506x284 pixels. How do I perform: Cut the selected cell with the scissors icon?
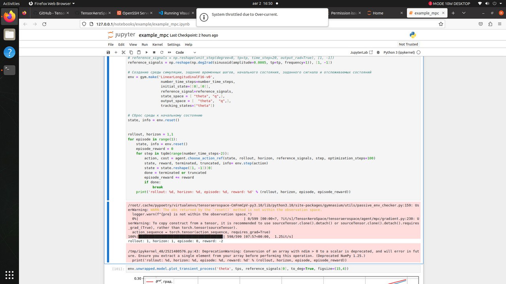(123, 52)
